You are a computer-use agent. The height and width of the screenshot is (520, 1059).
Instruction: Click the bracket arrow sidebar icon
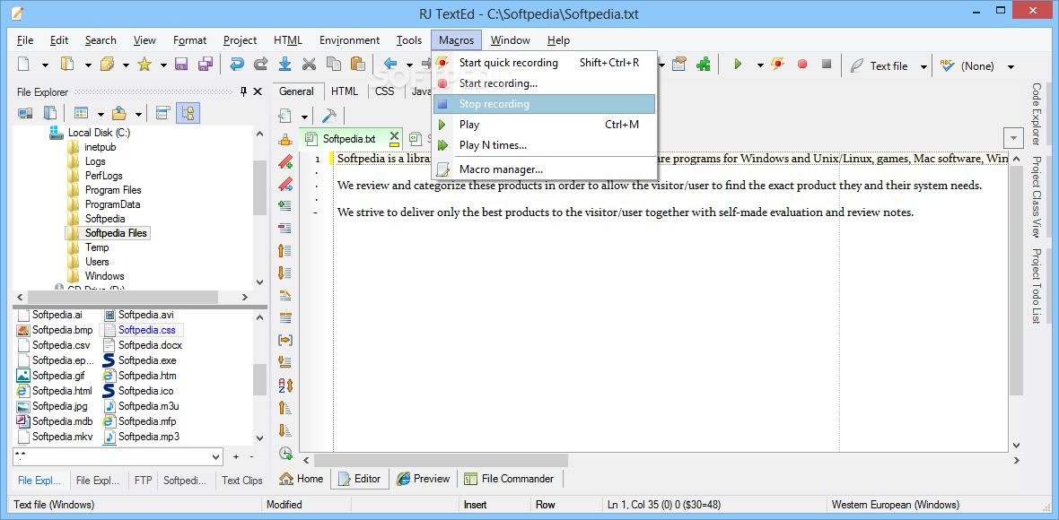coord(285,341)
